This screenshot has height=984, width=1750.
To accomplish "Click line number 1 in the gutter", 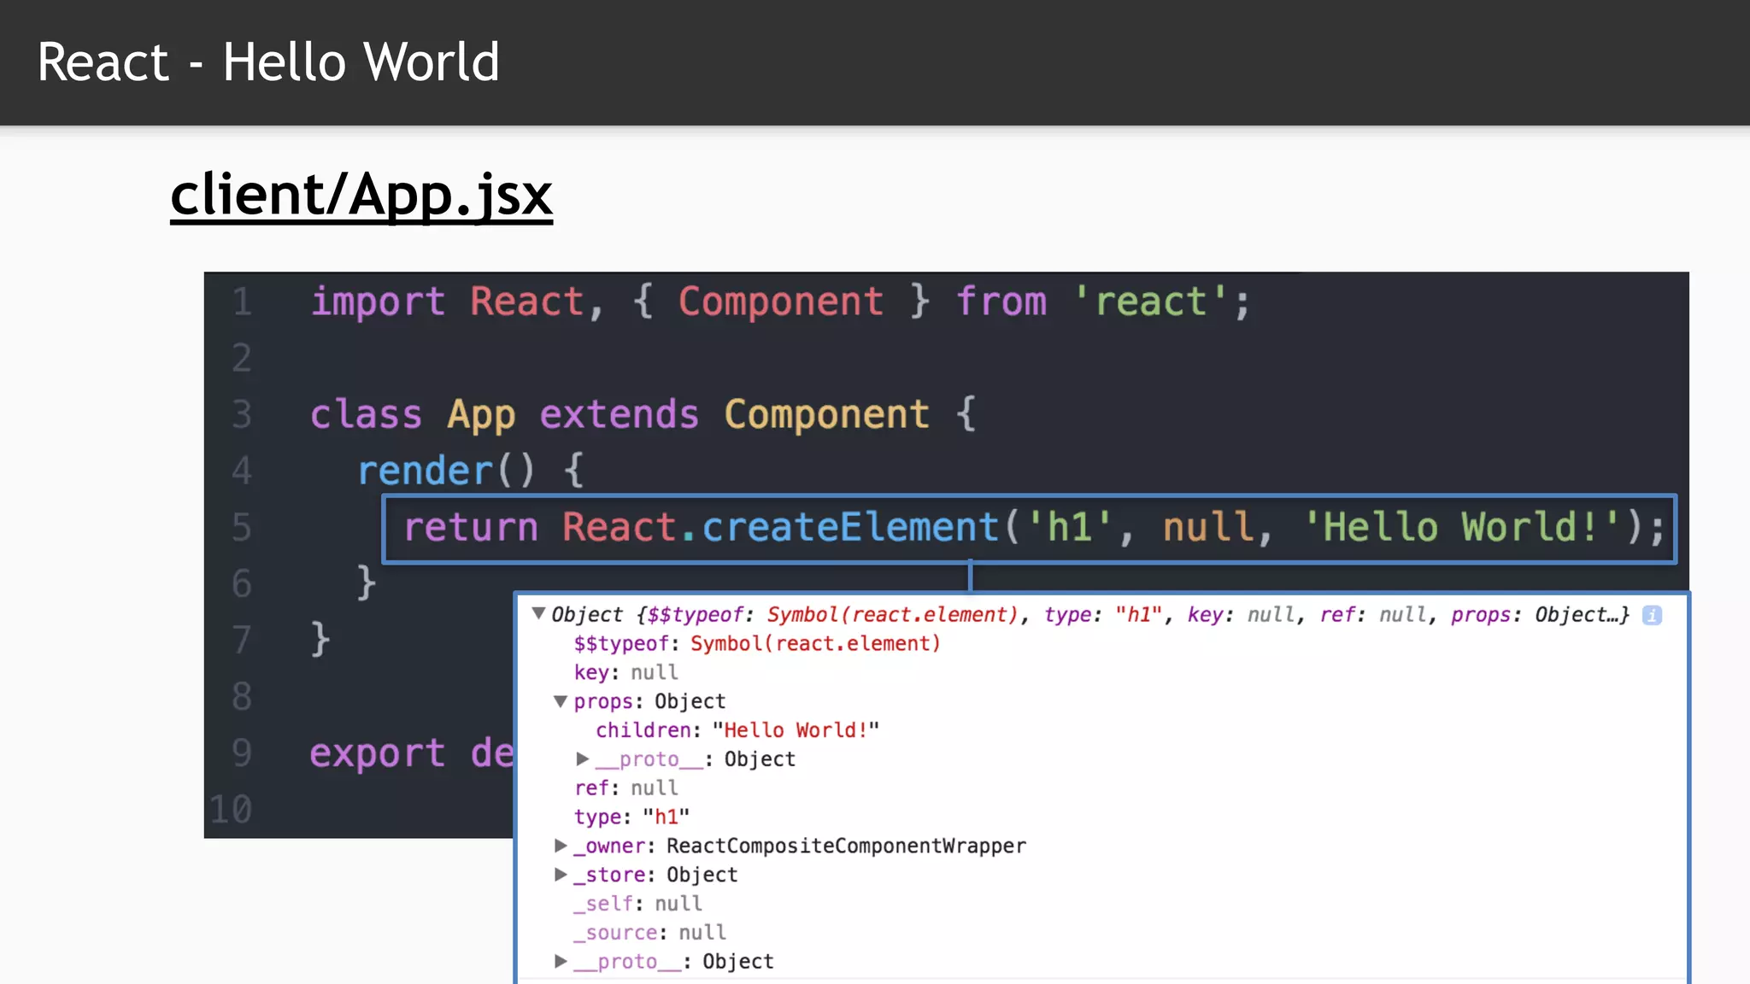I will point(242,302).
